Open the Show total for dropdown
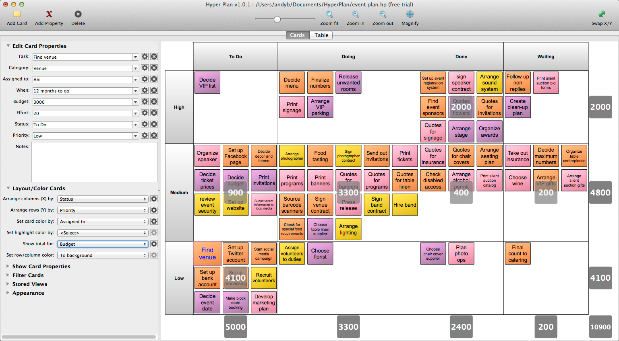 (103, 244)
